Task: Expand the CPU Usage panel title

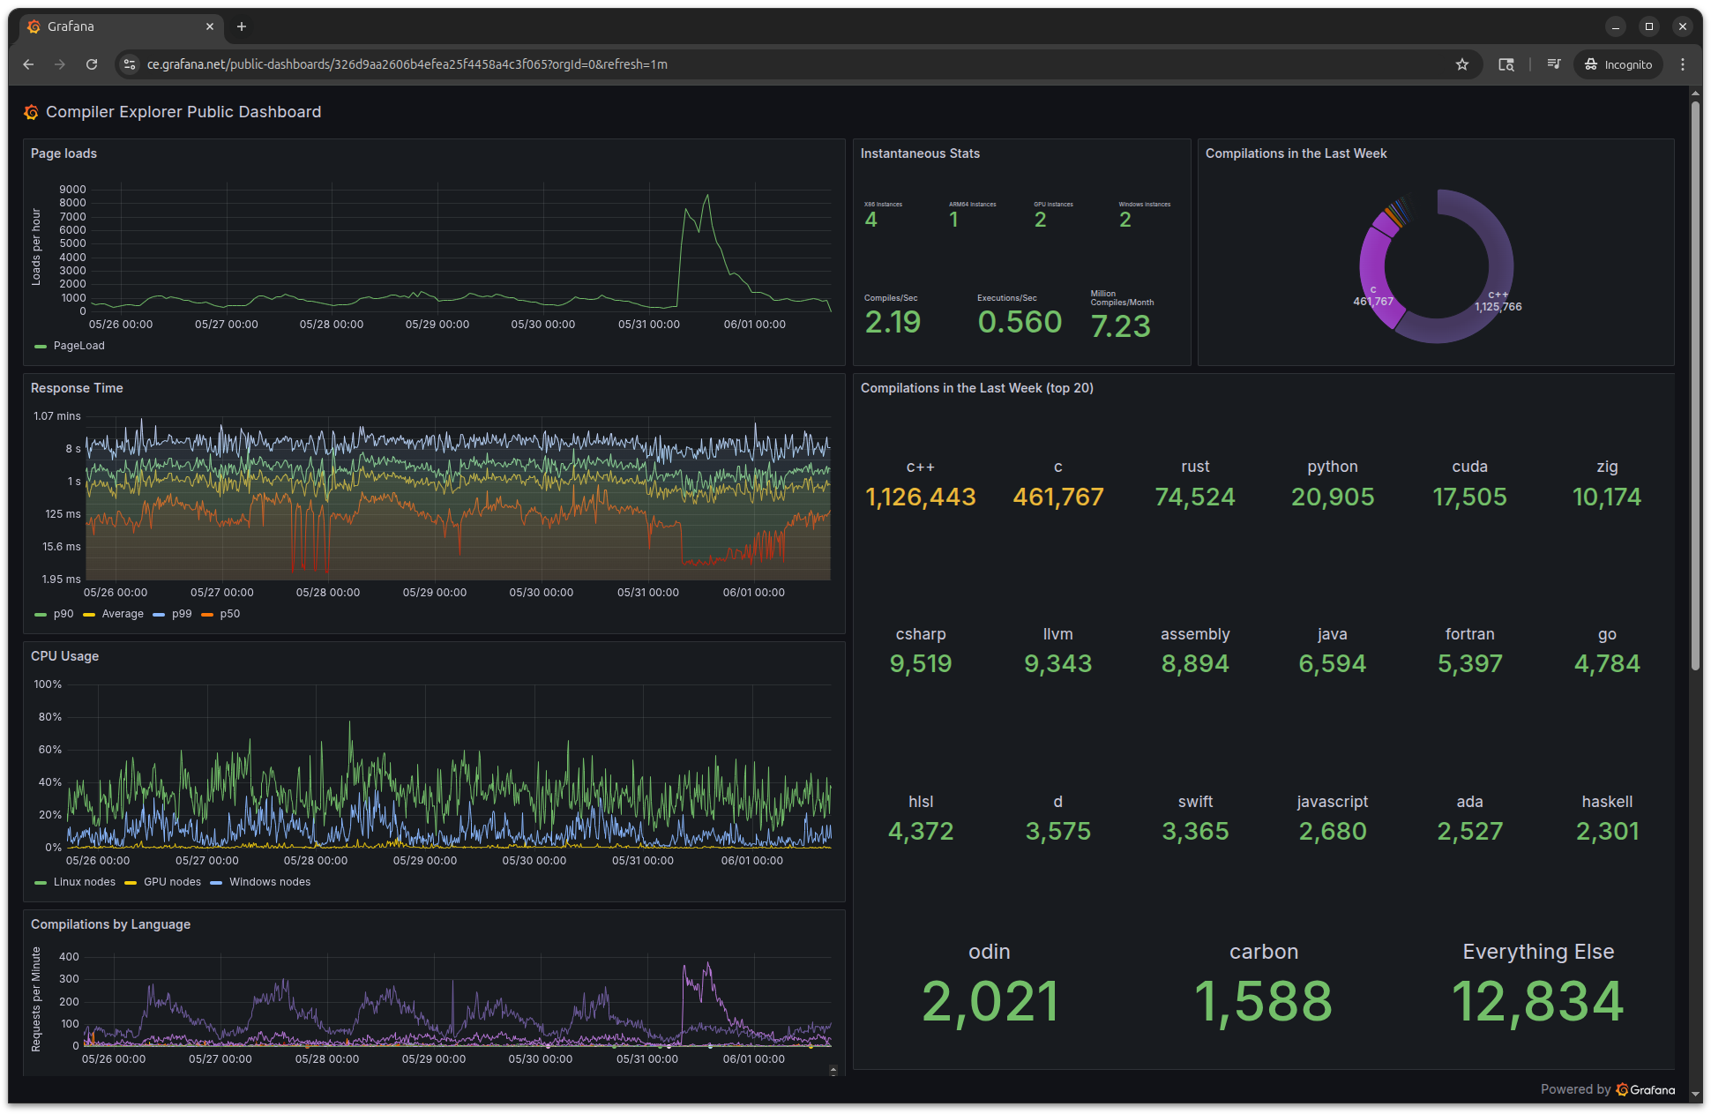Action: click(x=64, y=656)
